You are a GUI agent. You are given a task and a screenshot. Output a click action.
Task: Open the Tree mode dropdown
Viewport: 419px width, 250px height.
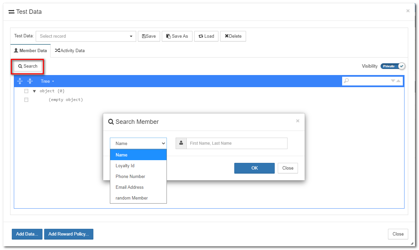[47, 81]
